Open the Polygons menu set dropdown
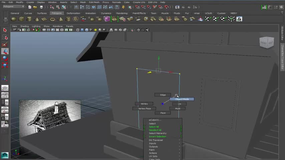 pyautogui.click(x=14, y=7)
